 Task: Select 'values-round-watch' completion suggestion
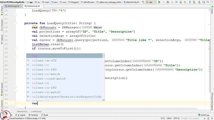tap(64, 79)
